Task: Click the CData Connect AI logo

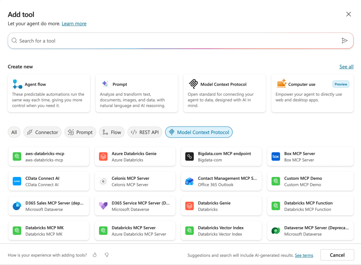Action: pos(17,181)
